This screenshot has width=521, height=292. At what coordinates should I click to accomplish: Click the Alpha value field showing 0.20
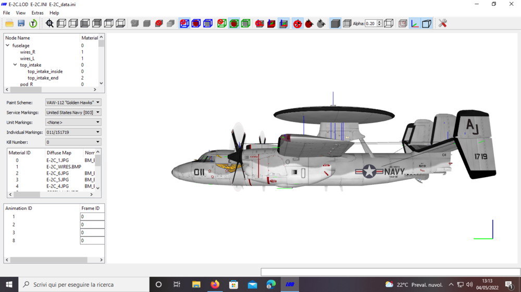[x=371, y=23]
